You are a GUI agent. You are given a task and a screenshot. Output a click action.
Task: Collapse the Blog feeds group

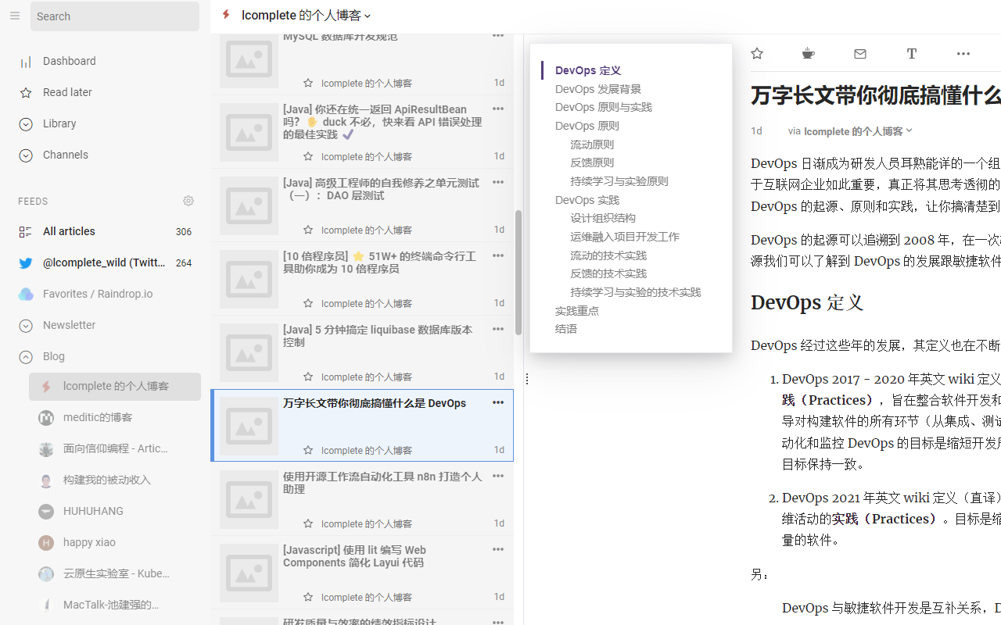pyautogui.click(x=25, y=356)
